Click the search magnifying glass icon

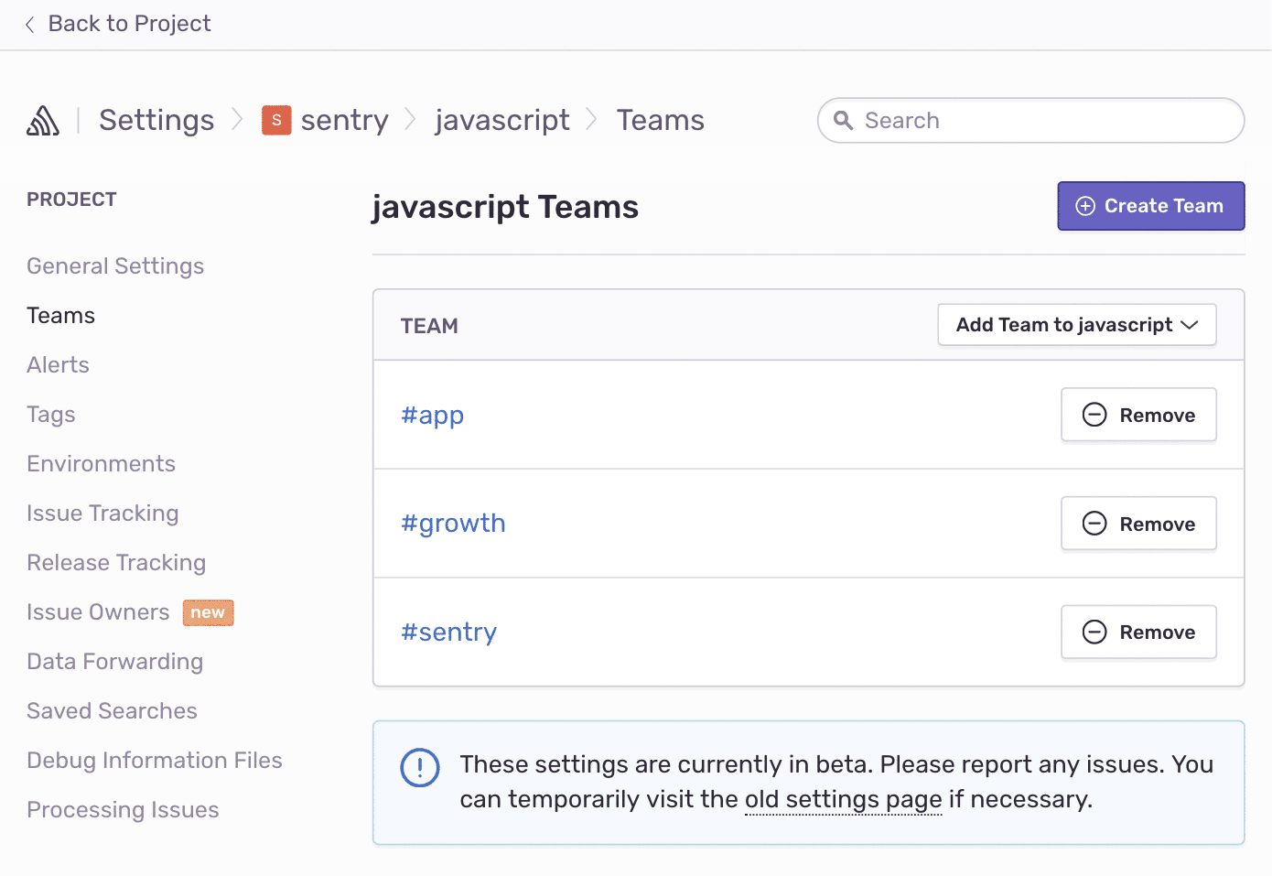click(x=844, y=120)
